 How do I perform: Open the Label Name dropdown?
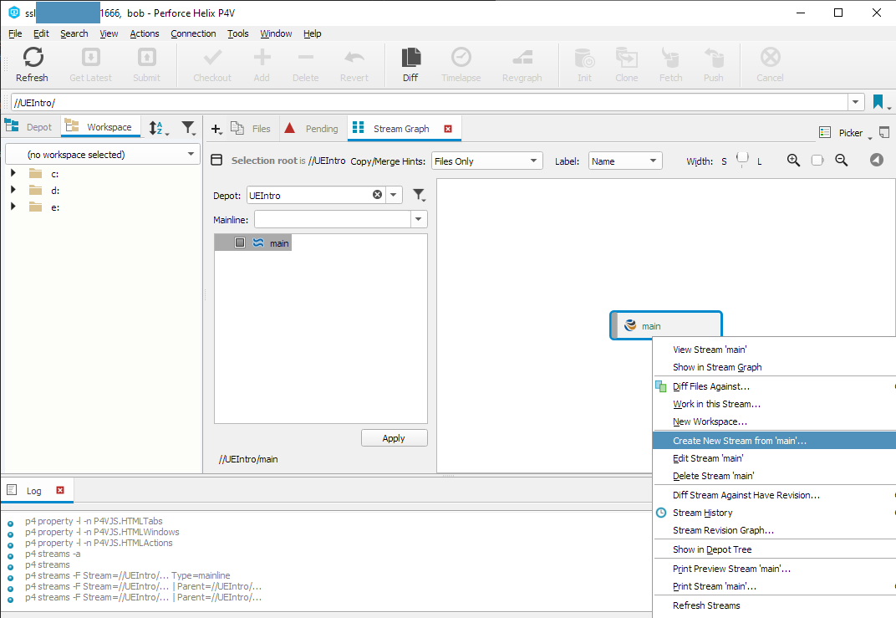point(625,161)
